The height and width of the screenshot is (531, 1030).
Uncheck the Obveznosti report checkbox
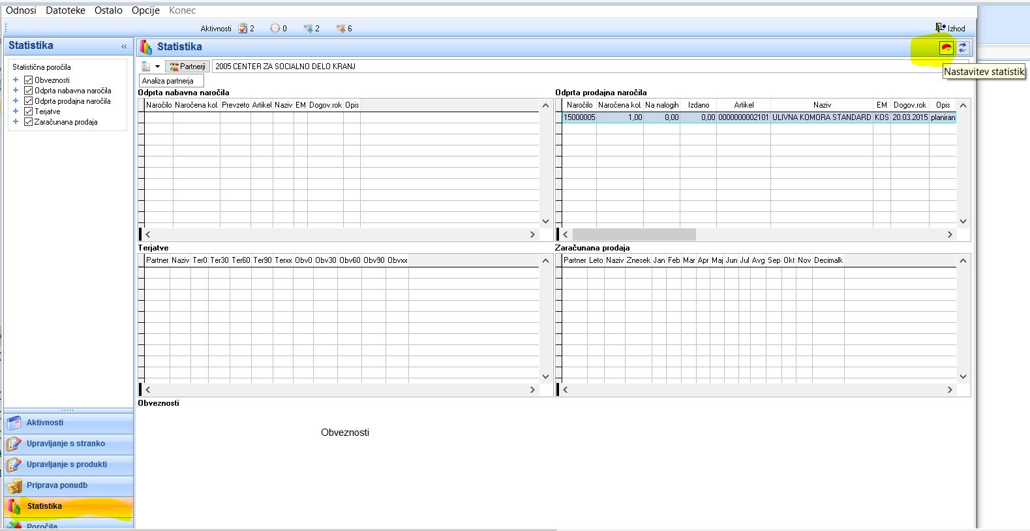(x=28, y=80)
